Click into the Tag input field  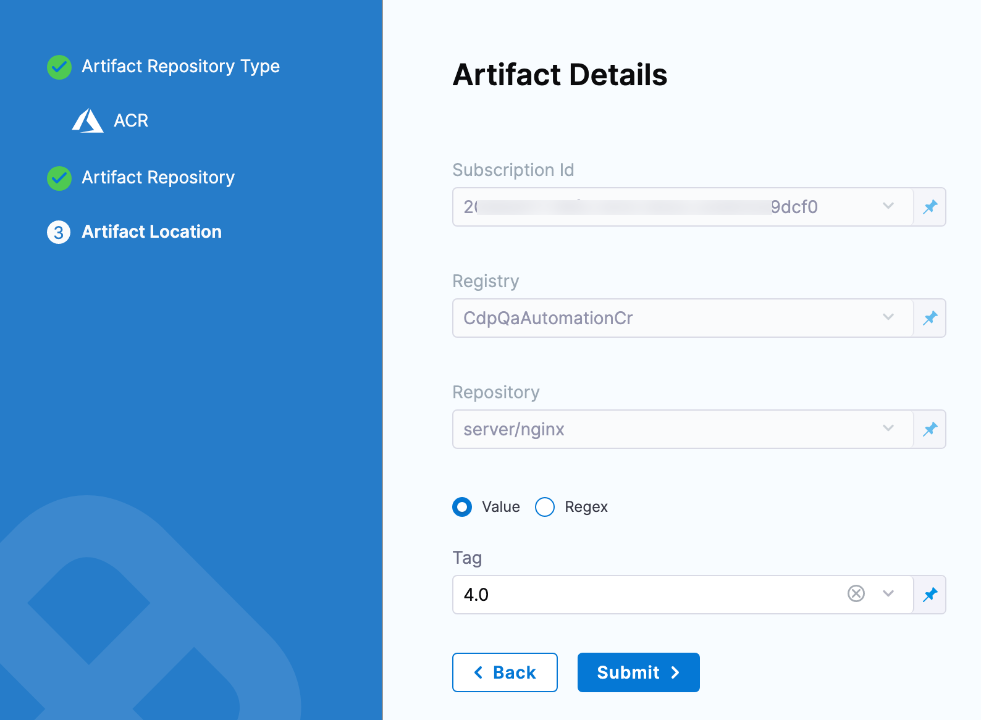tap(642, 595)
